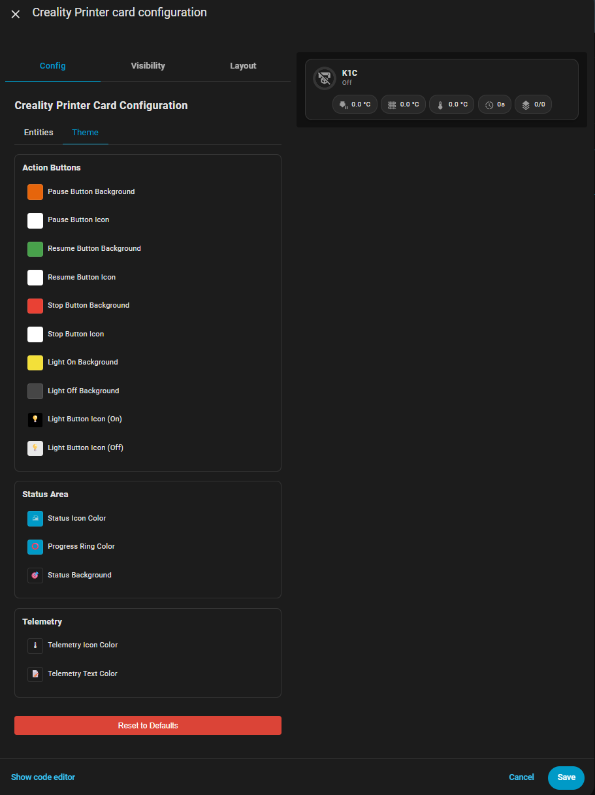Open the Status Background picker icon

click(x=35, y=576)
